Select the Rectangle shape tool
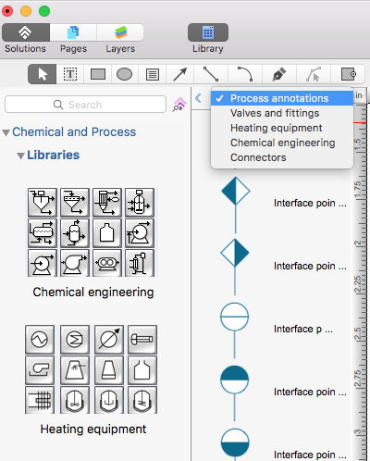 click(x=98, y=74)
